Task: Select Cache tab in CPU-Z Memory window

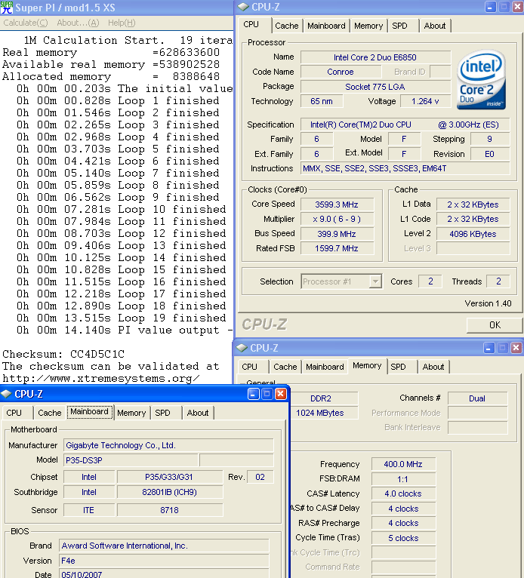Action: point(285,367)
